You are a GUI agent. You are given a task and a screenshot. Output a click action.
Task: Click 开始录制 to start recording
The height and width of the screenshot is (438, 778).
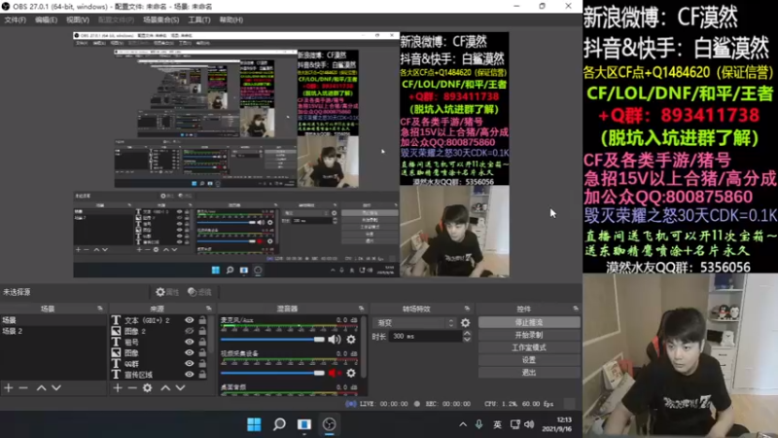coord(529,335)
